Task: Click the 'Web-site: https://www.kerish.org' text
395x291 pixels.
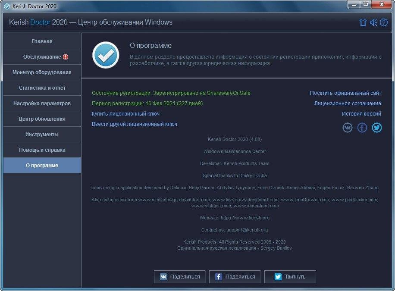Action: point(235,218)
